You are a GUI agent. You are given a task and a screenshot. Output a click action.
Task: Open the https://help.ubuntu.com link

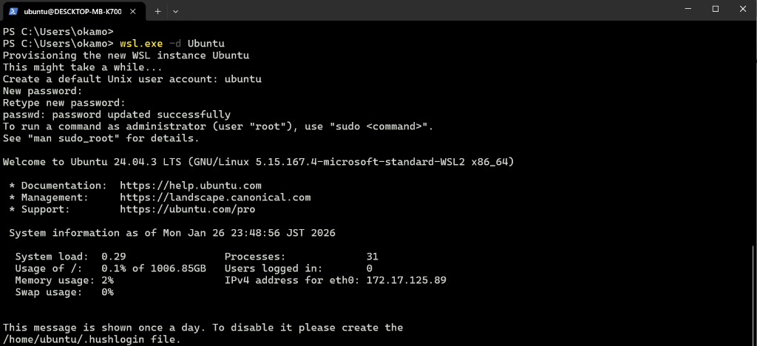click(191, 186)
